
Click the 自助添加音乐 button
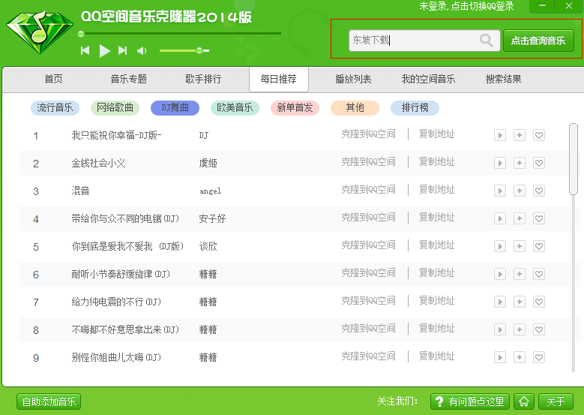pos(49,401)
